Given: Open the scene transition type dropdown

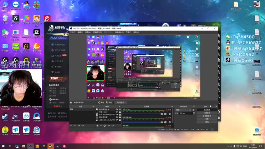Looking at the screenshot, I should 183,110.
